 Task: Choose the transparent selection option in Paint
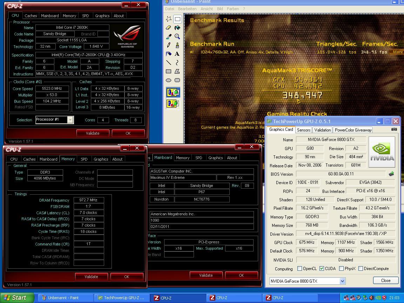click(x=173, y=103)
